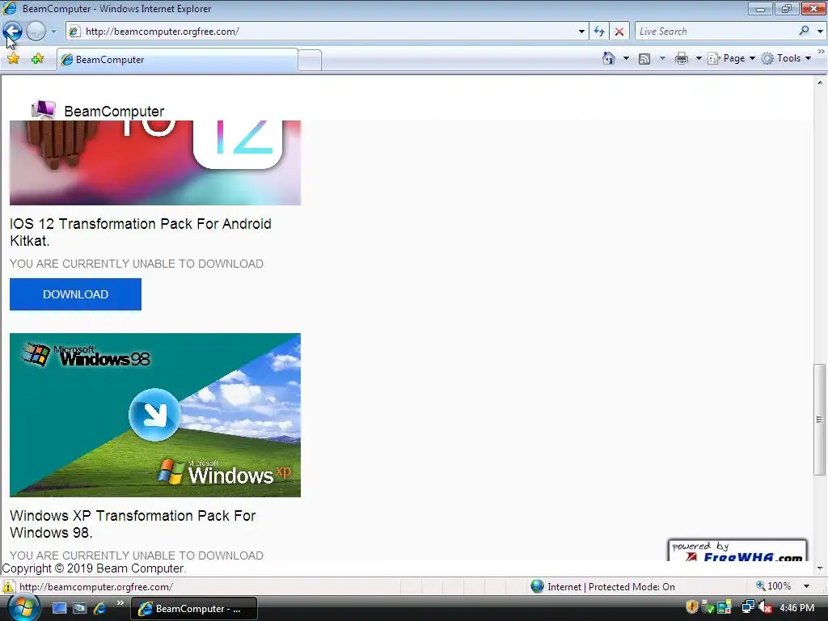Viewport: 828px width, 621px height.
Task: Open Favorites Center star icon
Action: click(13, 58)
